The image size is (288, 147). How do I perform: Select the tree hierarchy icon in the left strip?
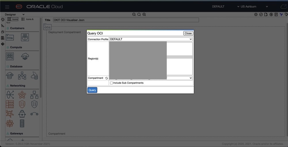click(x=3, y=26)
